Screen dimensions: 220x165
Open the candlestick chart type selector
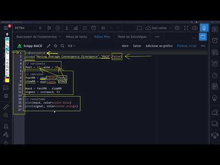(49, 28)
